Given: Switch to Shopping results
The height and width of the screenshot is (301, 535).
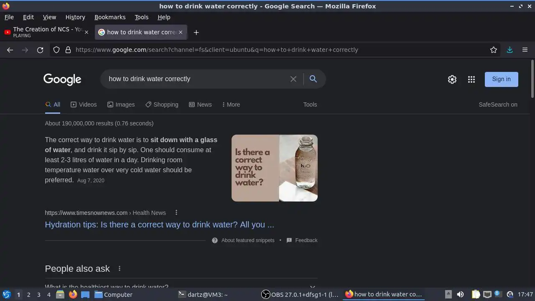Looking at the screenshot, I should point(162,105).
